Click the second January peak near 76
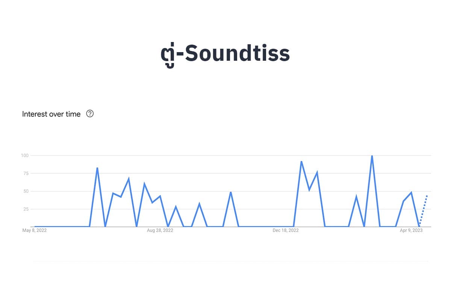 point(317,172)
